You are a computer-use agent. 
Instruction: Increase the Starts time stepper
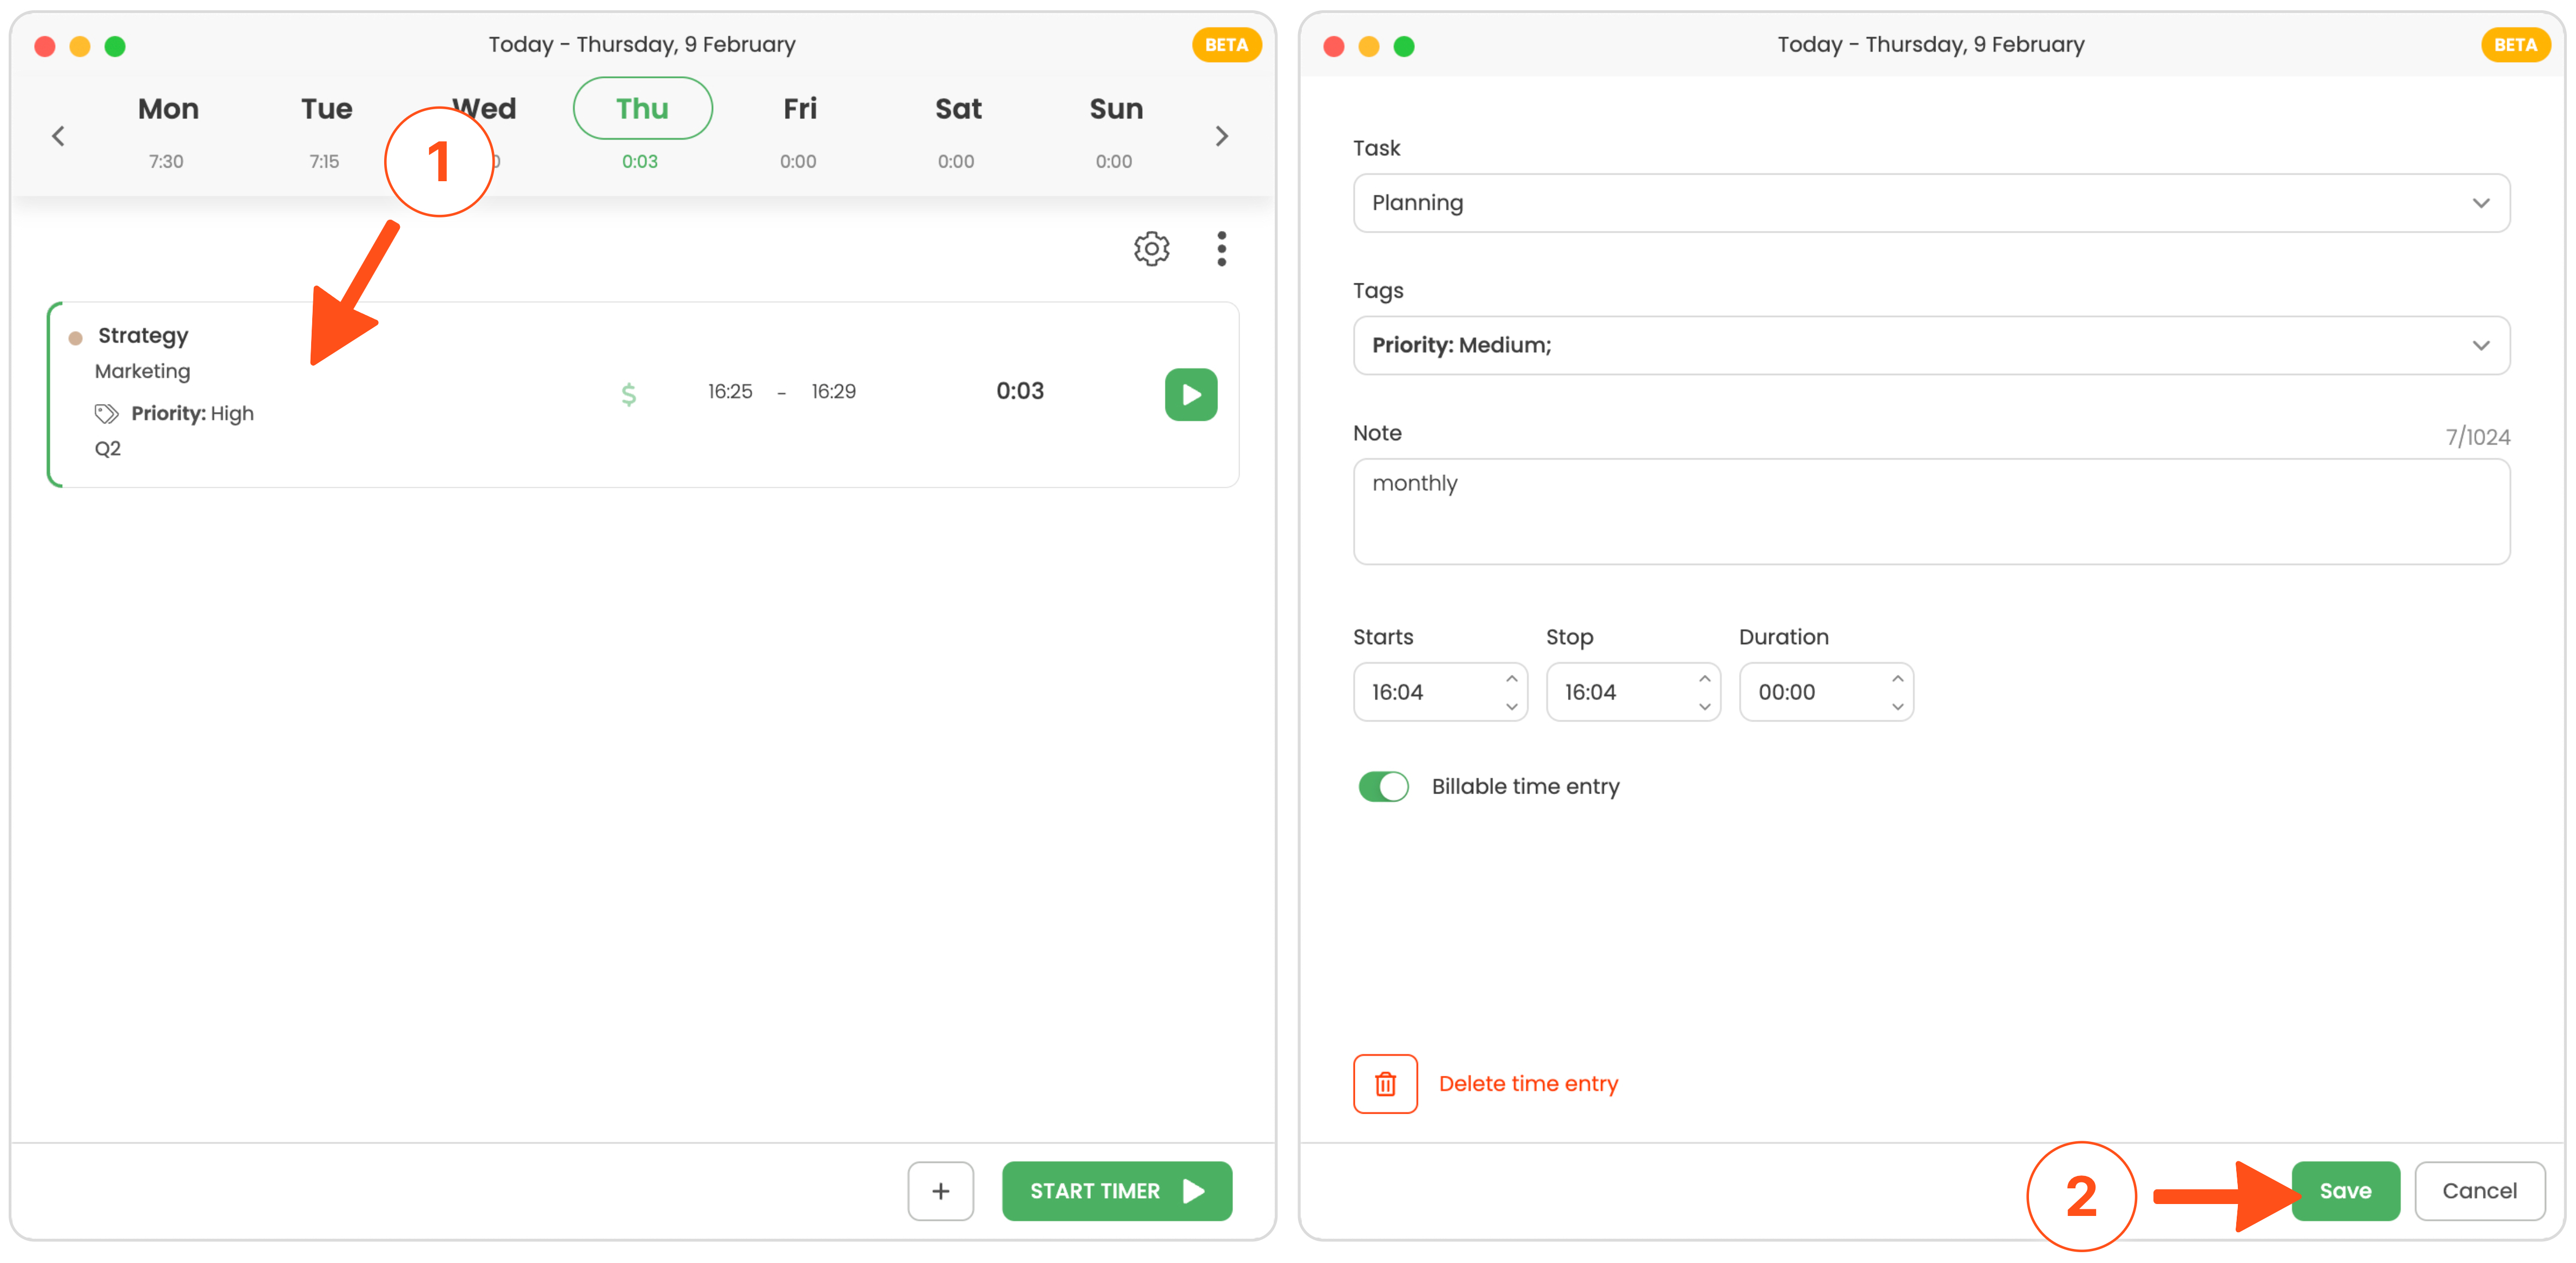click(1511, 678)
